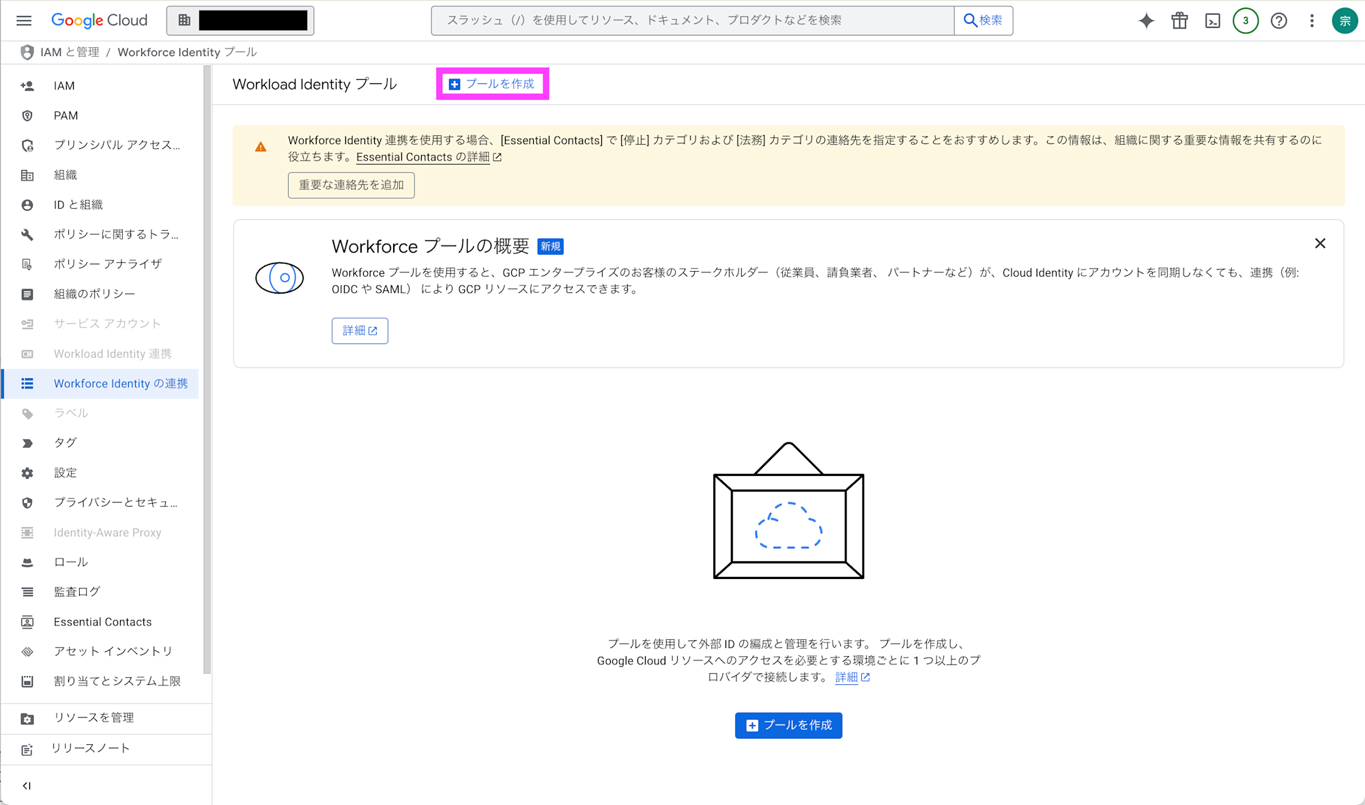Click the 監査ログ list icon
Viewport: 1365px width, 805px height.
27,592
